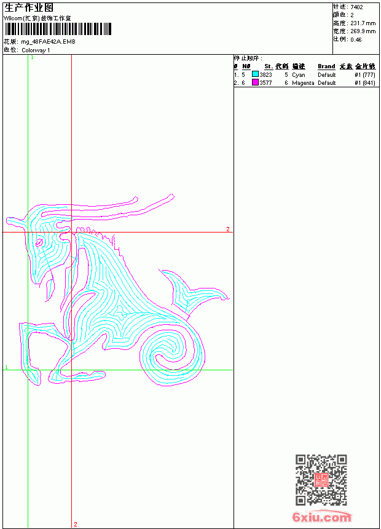
Task: Click the goat's eye in the design
Action: (39, 242)
